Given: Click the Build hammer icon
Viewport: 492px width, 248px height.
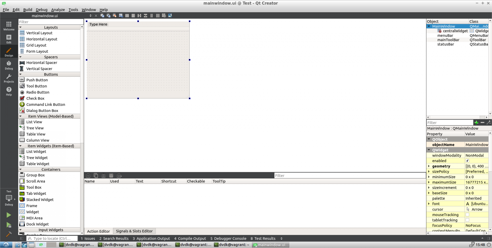Looking at the screenshot, I should (x=9, y=234).
